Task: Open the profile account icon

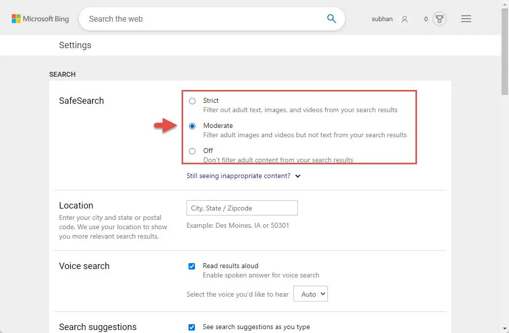Action: point(404,19)
